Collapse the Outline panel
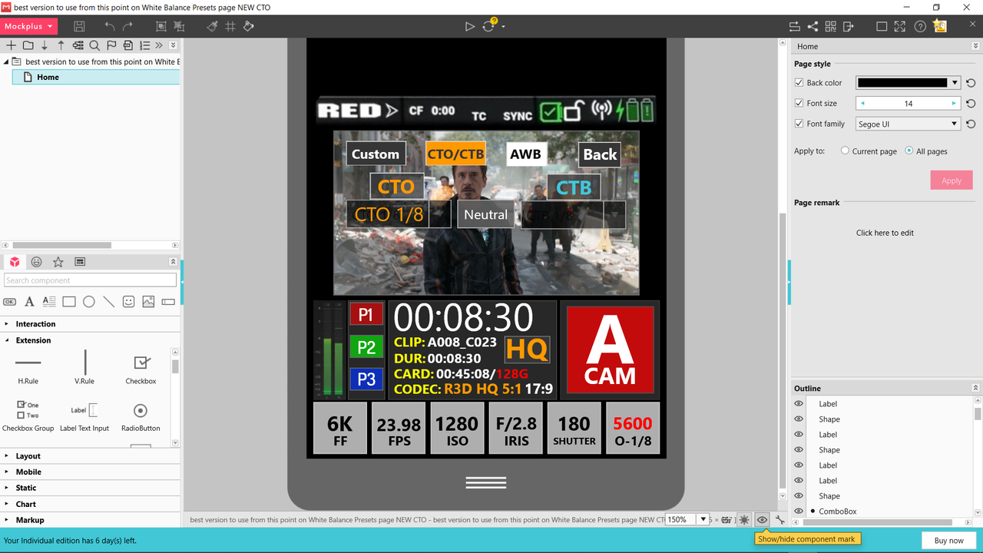Screen dimensions: 983x553 point(975,388)
